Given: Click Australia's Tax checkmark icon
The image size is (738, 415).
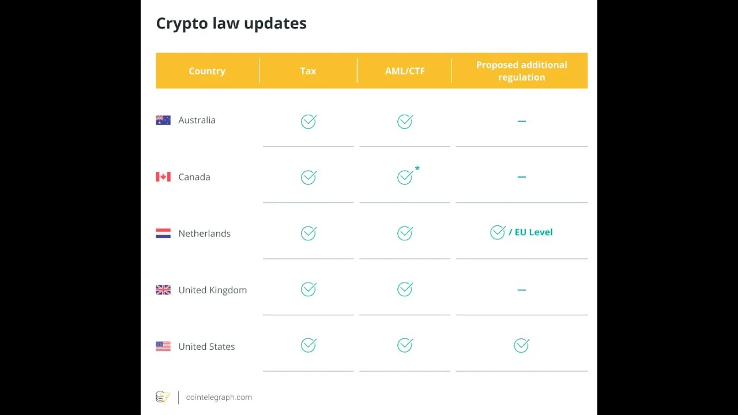Looking at the screenshot, I should point(308,121).
